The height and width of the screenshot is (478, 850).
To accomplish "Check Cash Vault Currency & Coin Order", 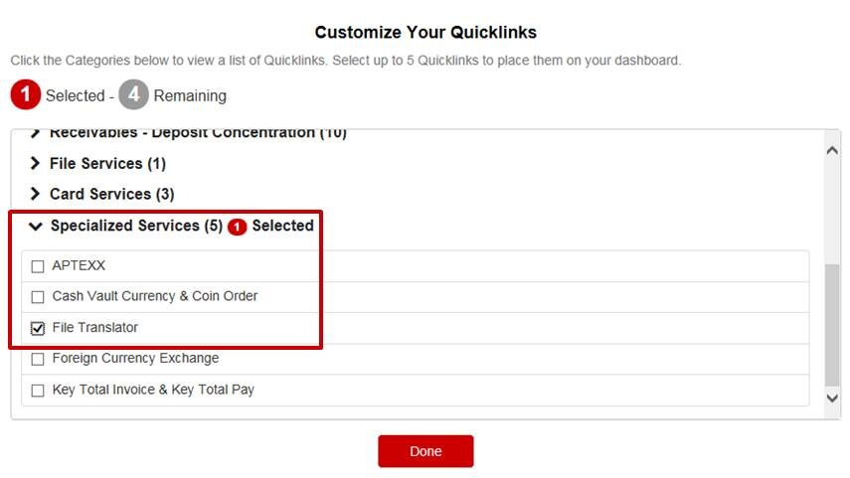I will (x=38, y=297).
